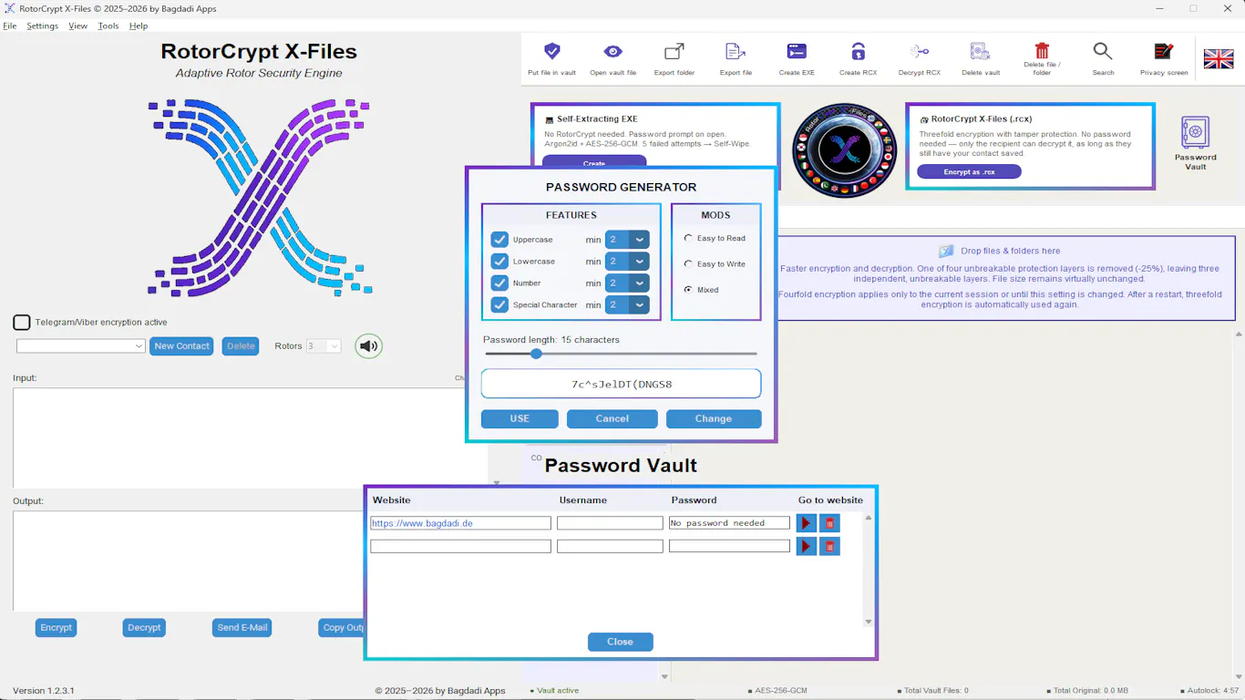
Task: Click the RotorCrypt icon in the title bar
Action: 10,8
